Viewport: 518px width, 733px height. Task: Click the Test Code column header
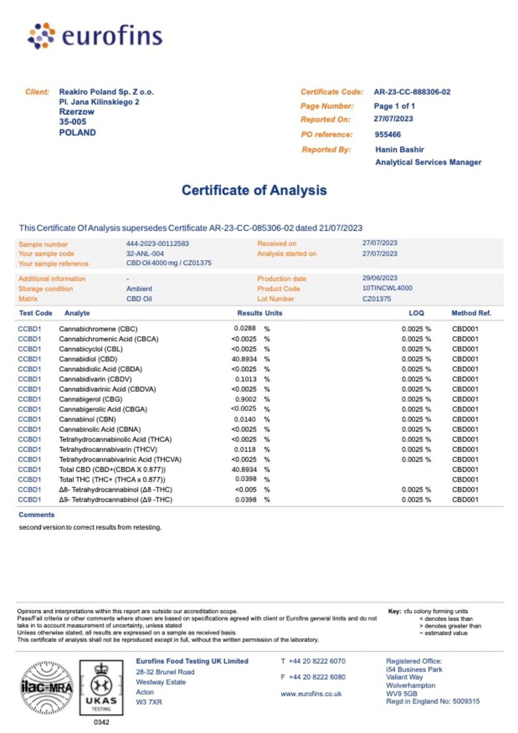[x=35, y=313]
